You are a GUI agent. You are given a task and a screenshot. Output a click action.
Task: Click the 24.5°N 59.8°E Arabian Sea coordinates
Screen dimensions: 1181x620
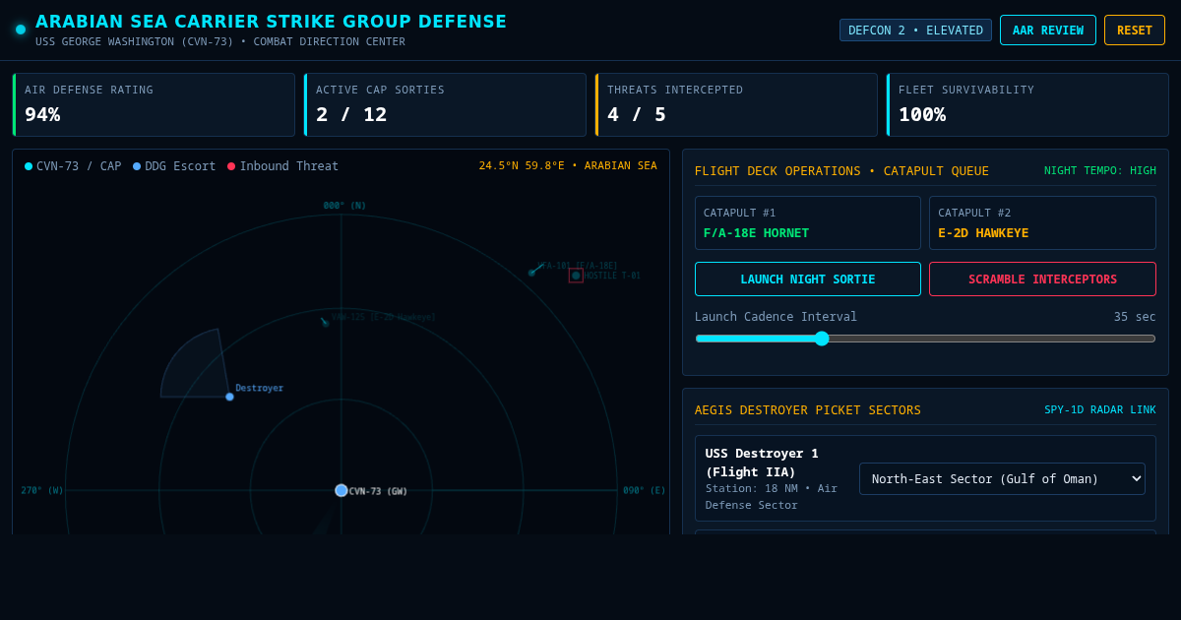pyautogui.click(x=568, y=165)
